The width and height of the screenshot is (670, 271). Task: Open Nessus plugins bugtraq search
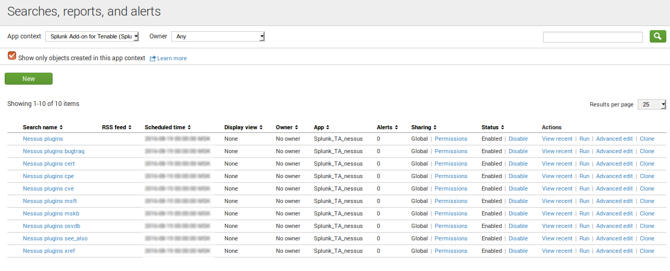[54, 152]
